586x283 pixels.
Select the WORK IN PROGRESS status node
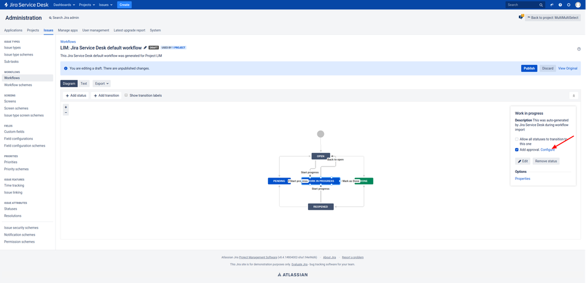tap(321, 181)
